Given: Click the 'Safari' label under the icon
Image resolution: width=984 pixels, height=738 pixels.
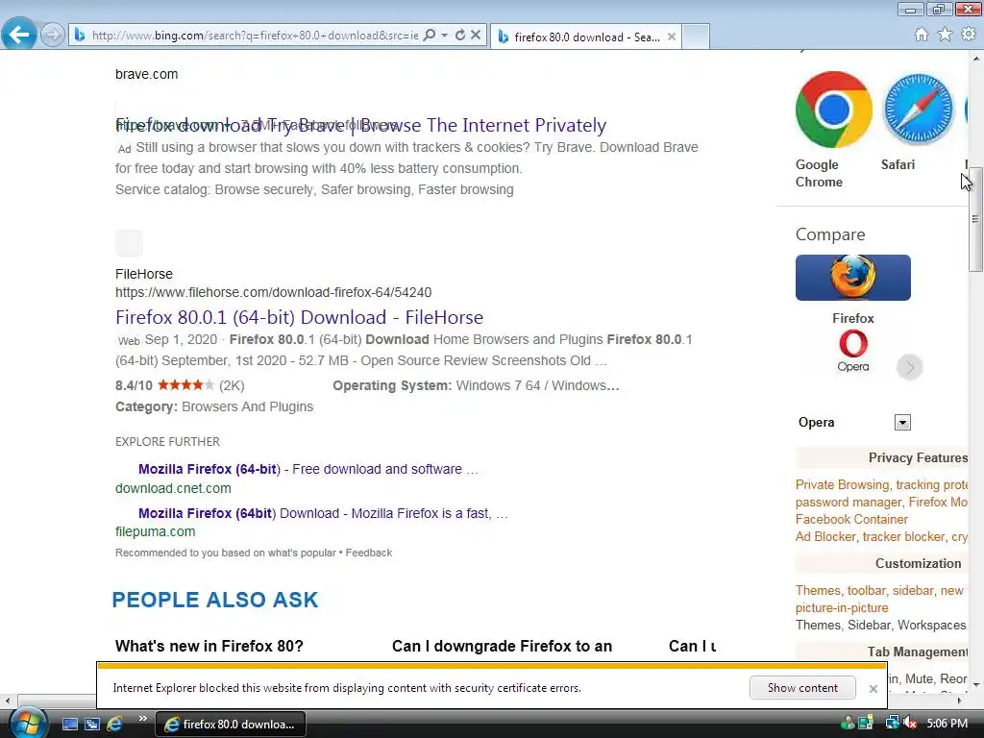Looking at the screenshot, I should 898,164.
